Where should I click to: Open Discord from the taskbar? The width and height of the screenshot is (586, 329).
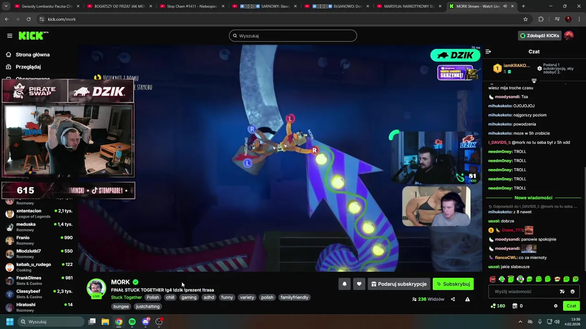click(x=146, y=322)
